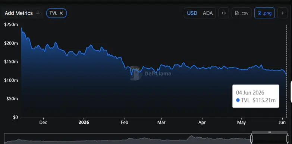The image size is (292, 144).
Task: Click the $0 y-axis label
Action: [x=15, y=117]
